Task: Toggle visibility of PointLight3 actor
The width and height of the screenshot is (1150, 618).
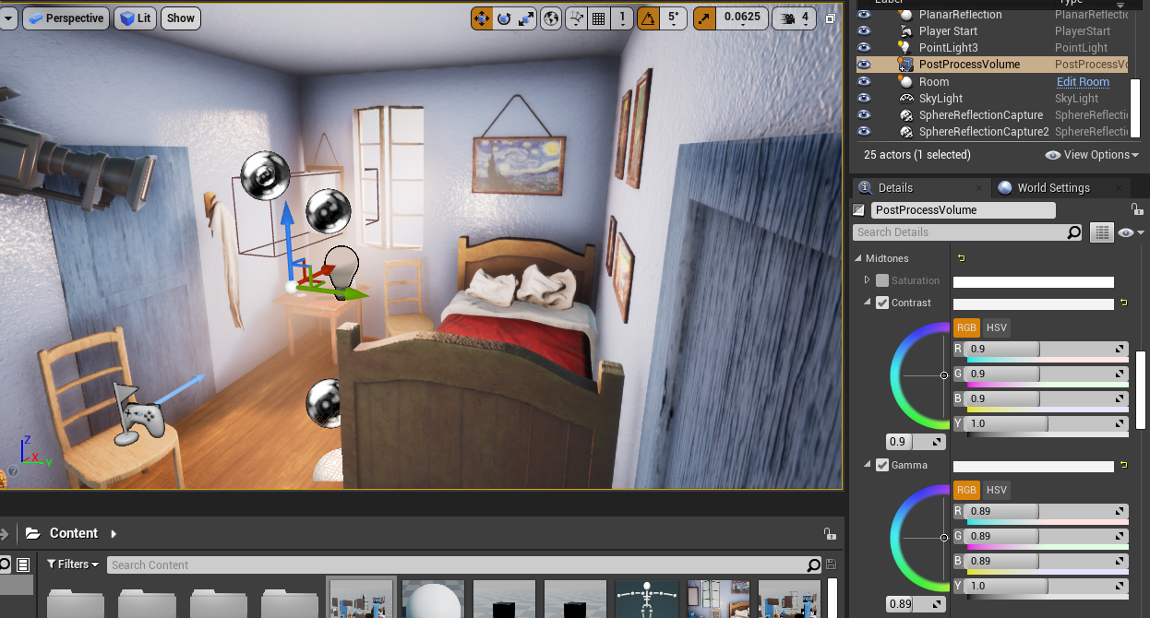Action: coord(864,48)
